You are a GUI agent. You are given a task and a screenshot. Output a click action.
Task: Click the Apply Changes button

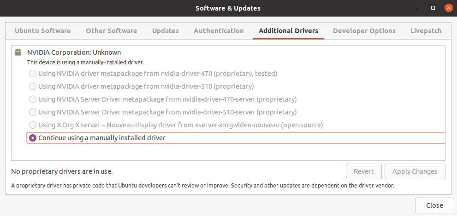coord(415,171)
